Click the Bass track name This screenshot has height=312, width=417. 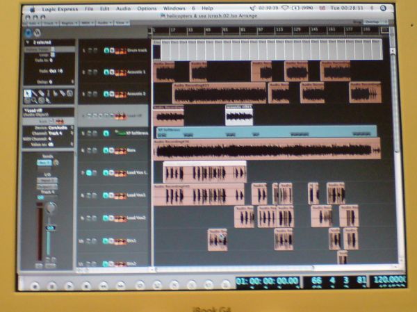click(132, 149)
